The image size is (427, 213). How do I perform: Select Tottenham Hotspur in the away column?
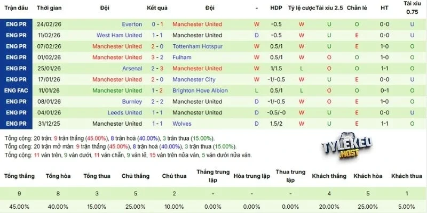pos(197,46)
